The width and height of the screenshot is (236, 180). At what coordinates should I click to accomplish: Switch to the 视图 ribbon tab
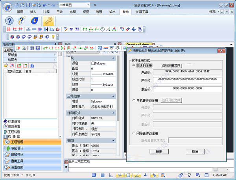(86, 12)
